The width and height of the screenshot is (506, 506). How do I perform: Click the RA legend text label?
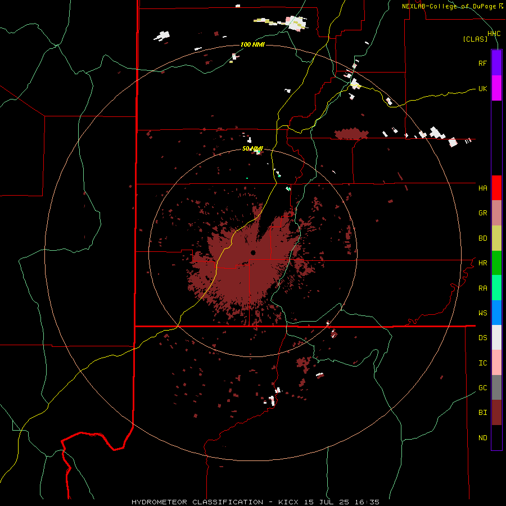pos(482,288)
